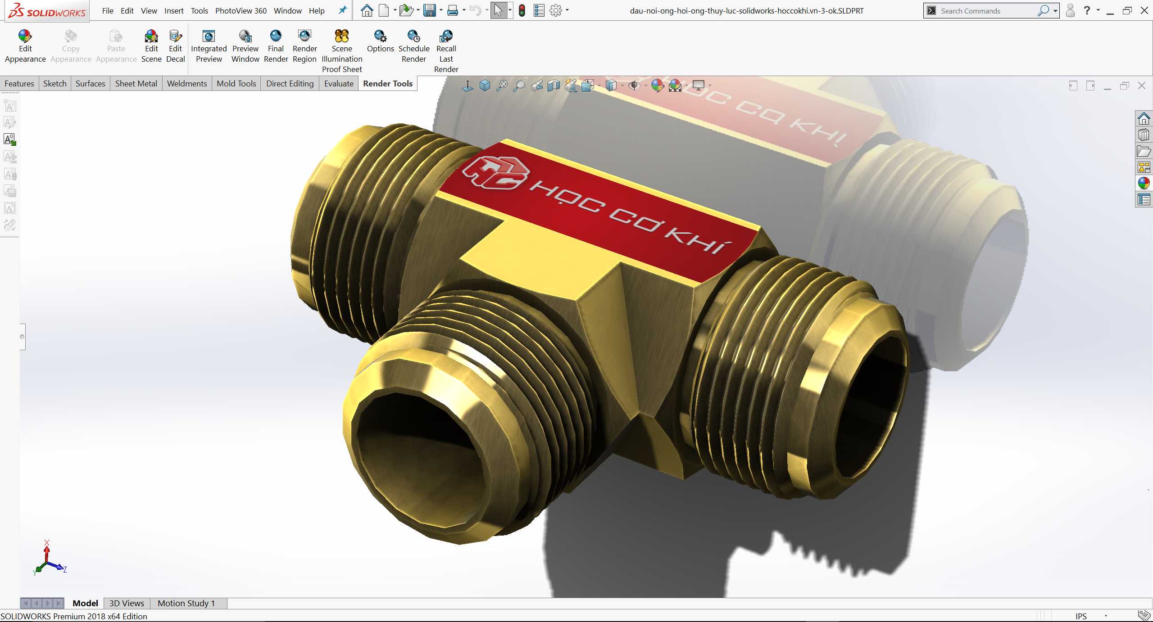Expand the New document dropdown arrow
Viewport: 1153px width, 622px height.
point(395,10)
